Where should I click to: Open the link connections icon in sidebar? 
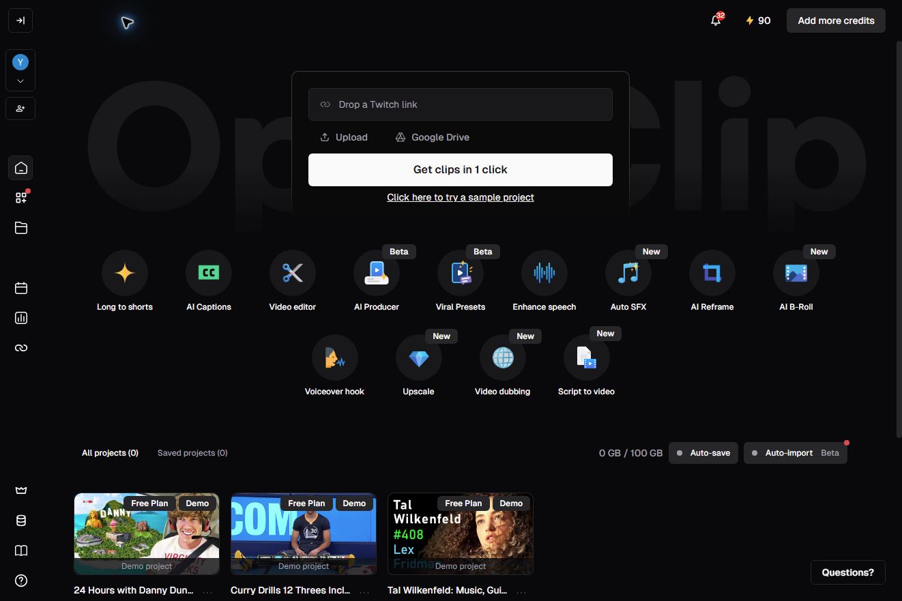21,348
